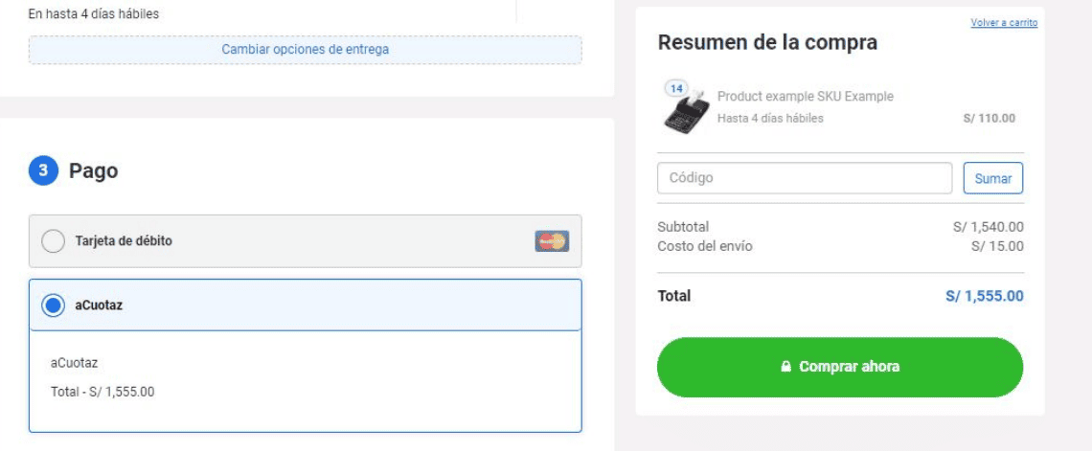Click the aCuotaz payment option label
Screen dimensions: 1092x452
pyautogui.click(x=99, y=305)
